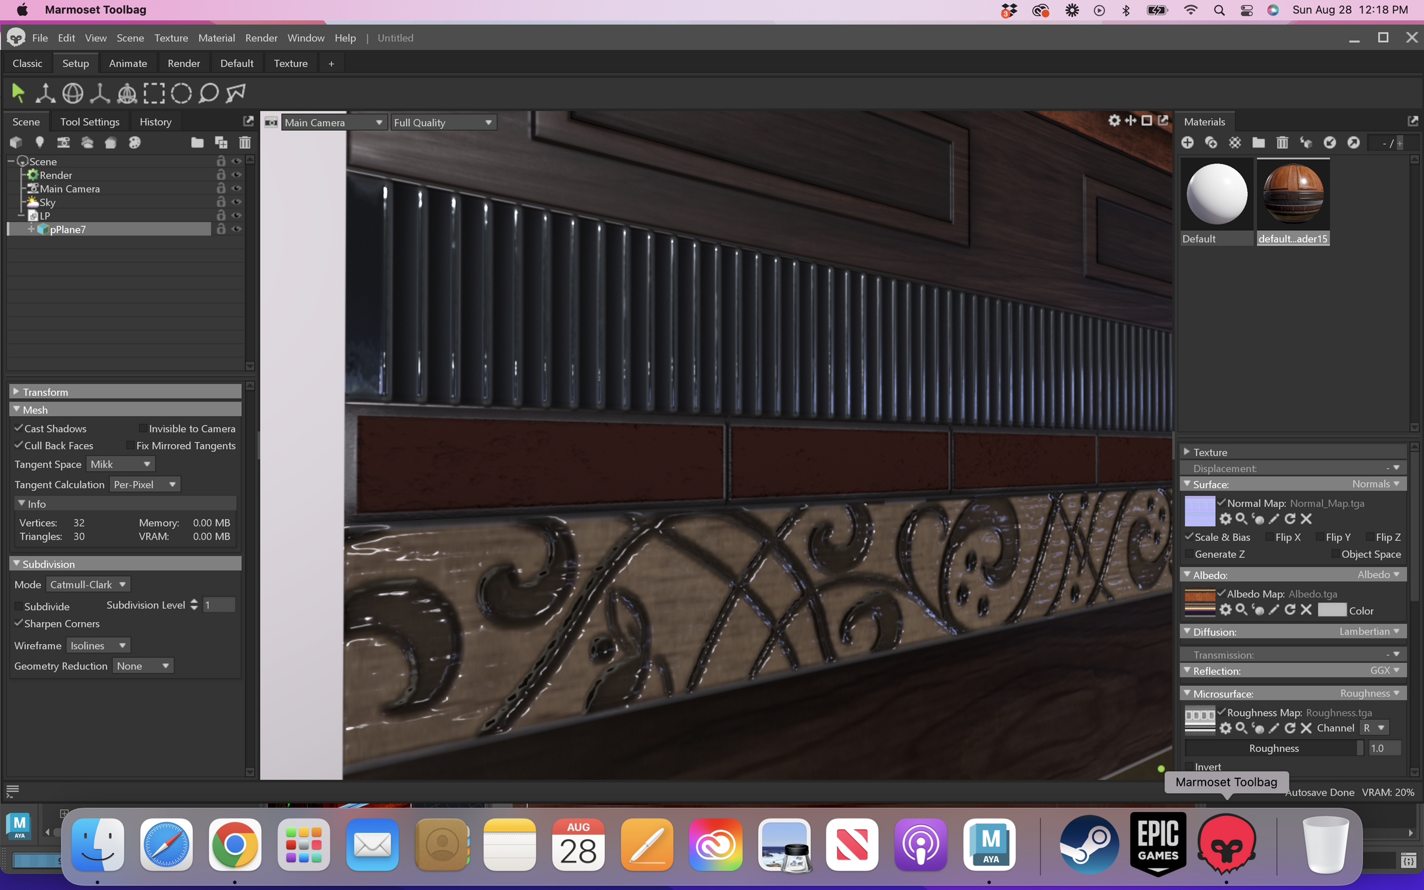Add a new workspace tab with plus

331,63
